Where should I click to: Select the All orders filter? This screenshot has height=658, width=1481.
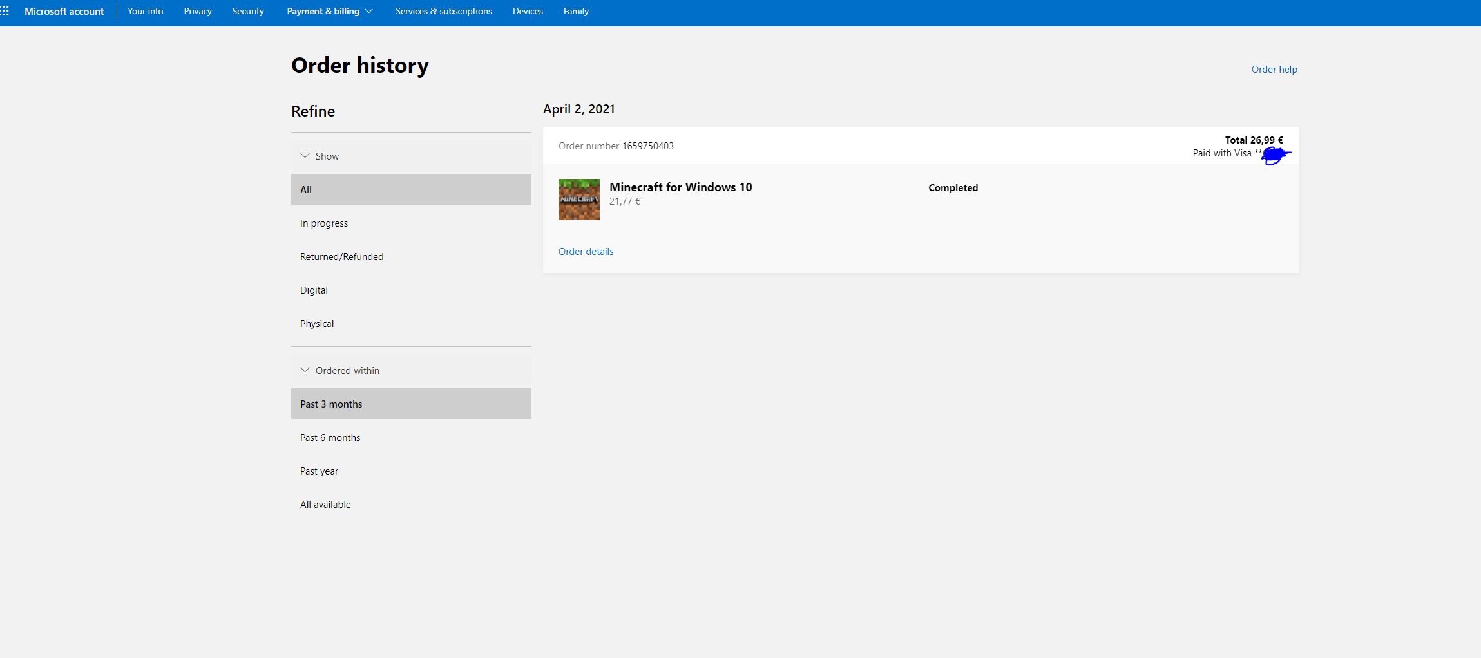tap(411, 189)
